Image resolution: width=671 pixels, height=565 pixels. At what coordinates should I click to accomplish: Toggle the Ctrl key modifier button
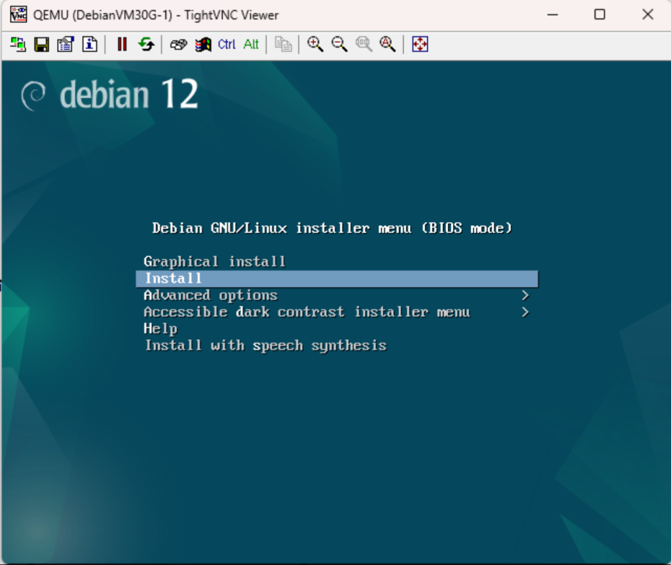coord(227,44)
